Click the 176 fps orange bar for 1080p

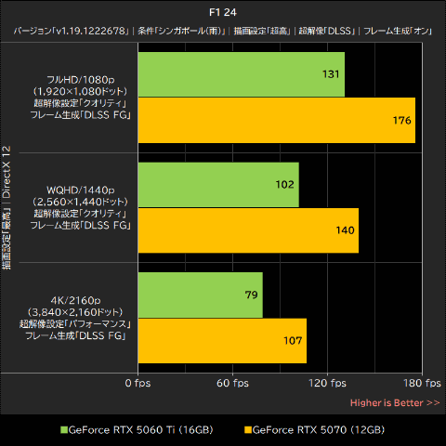tap(277, 120)
